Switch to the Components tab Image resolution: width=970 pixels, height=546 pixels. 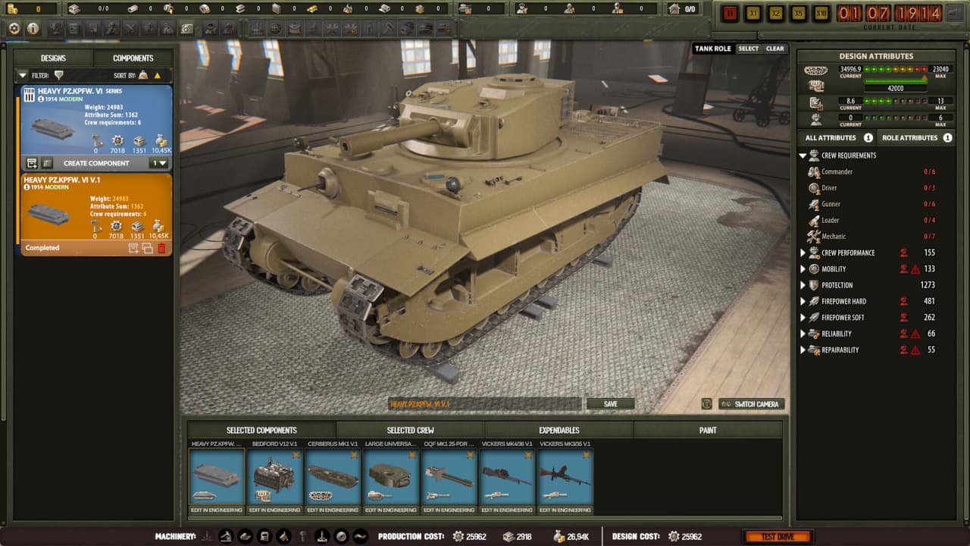click(133, 58)
